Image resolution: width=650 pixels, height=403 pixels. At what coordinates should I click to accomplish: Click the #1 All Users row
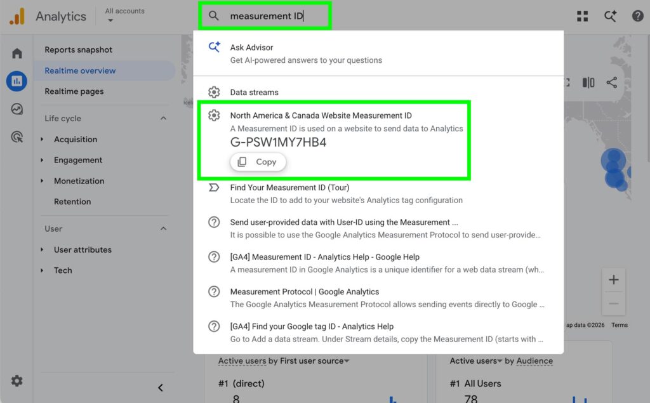click(x=475, y=383)
